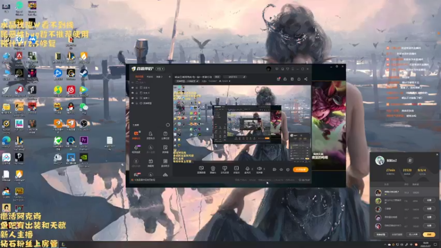This screenshot has height=248, width=441.
Task: Launch WeChat from the desktop
Action: 84,106
